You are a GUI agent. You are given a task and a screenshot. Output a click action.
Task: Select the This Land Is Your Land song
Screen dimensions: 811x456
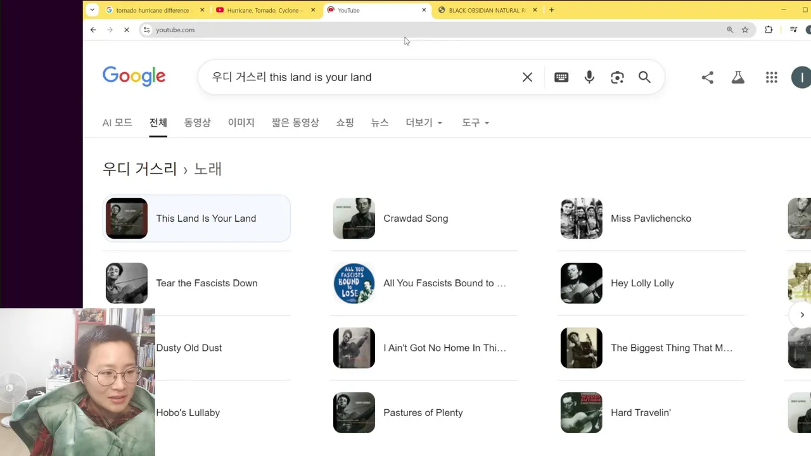pyautogui.click(x=196, y=218)
